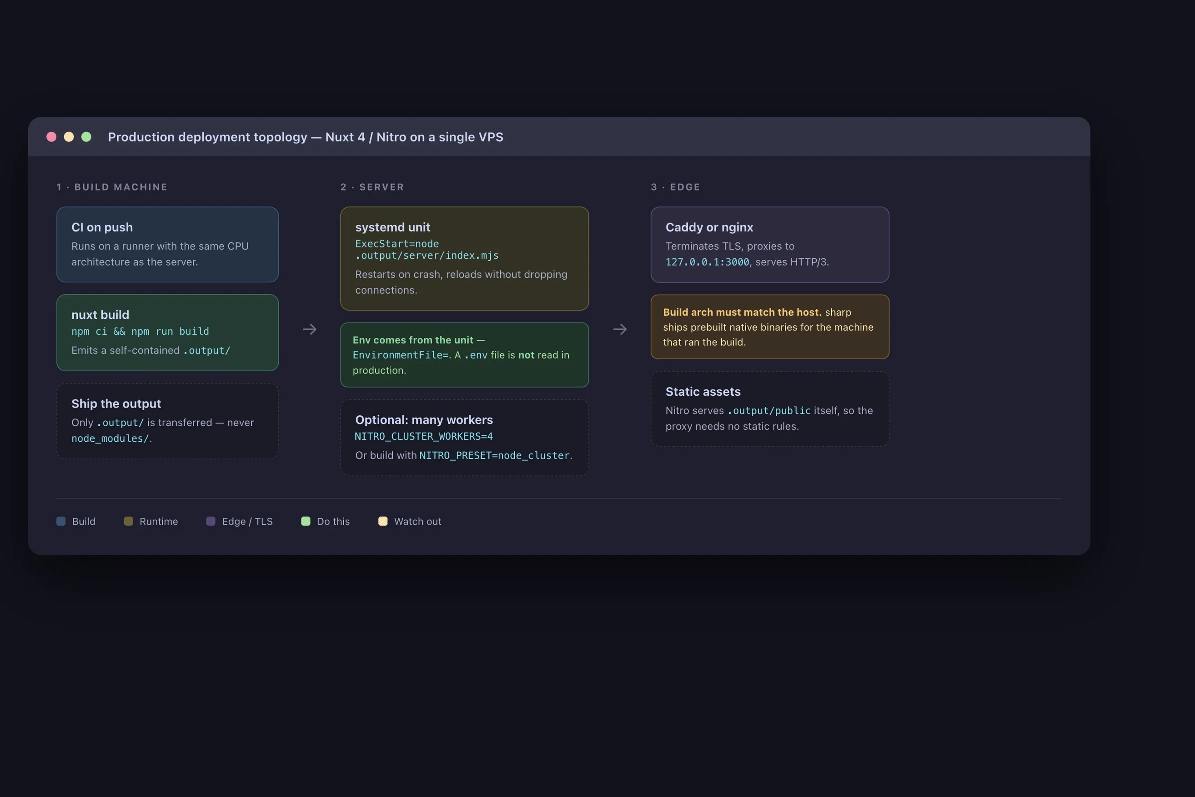Click the '127.0.0.1:3000' address text
The image size is (1195, 797).
[707, 262]
